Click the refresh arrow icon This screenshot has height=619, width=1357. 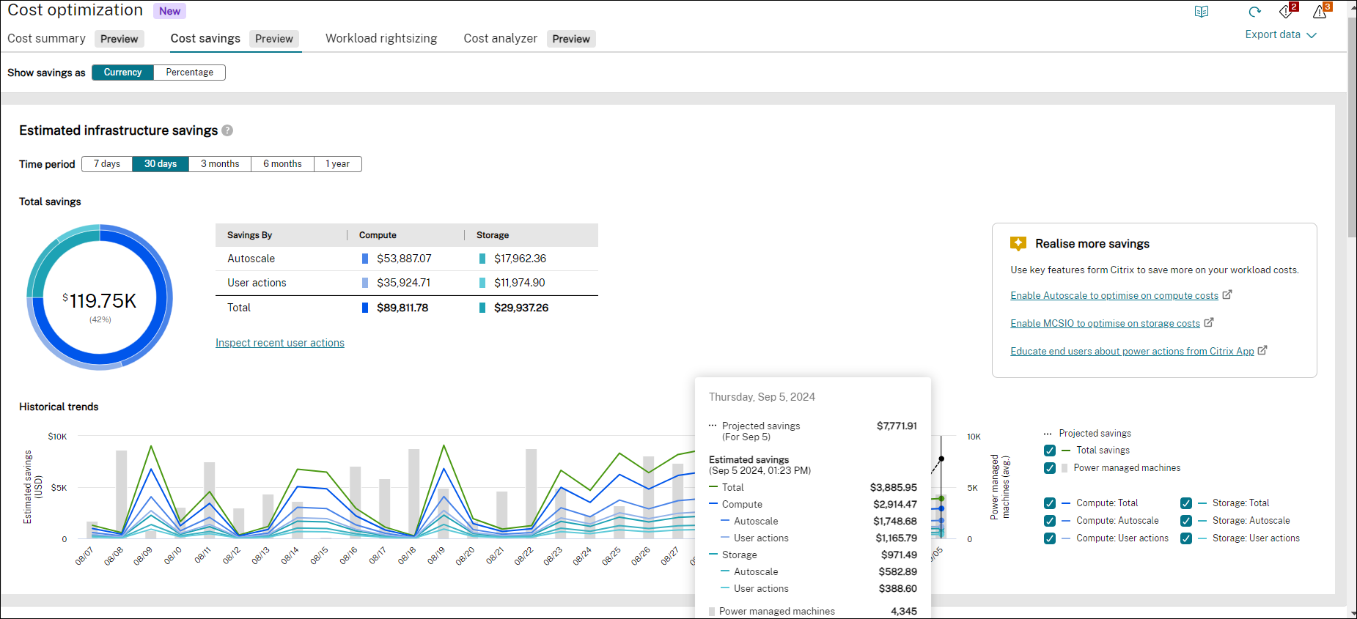tap(1254, 12)
